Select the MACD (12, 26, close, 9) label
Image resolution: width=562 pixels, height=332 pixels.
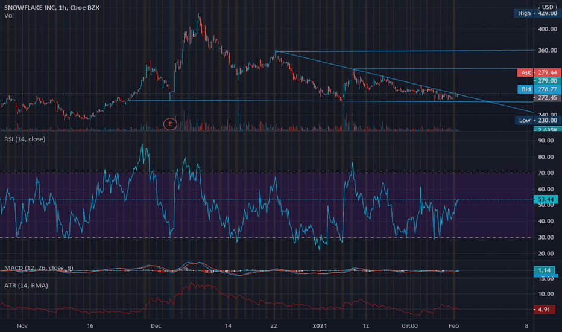coord(39,268)
